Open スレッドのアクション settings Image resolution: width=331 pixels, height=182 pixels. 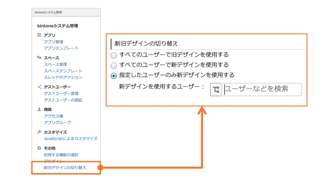(x=63, y=77)
